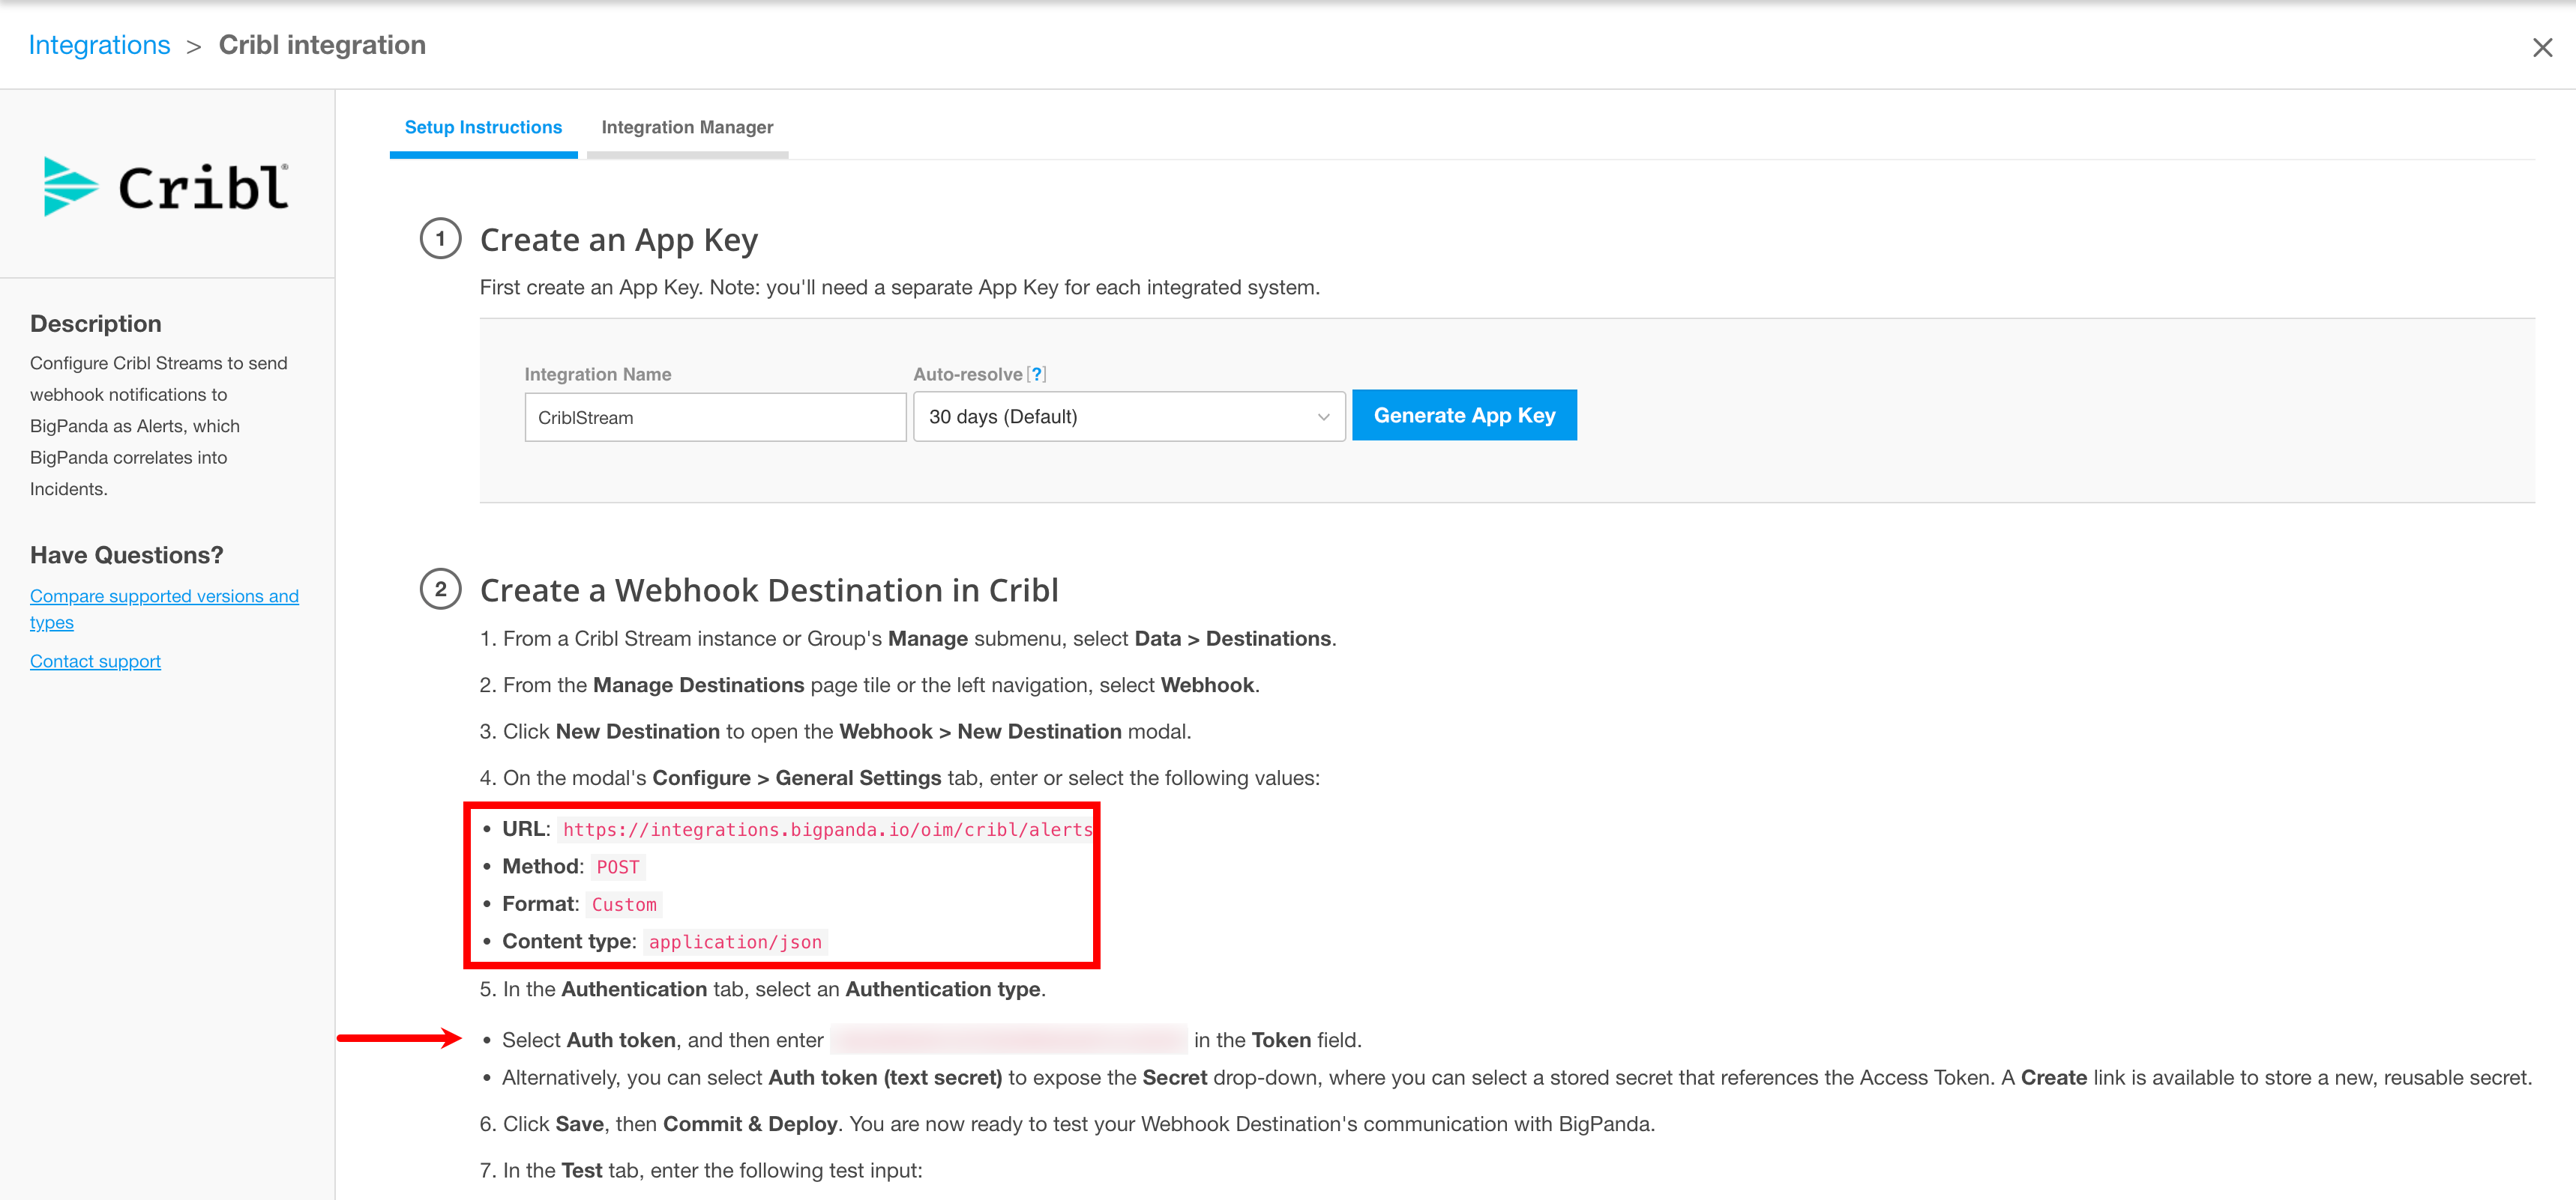The image size is (2576, 1200).
Task: Click the POST method code snippet
Action: click(618, 866)
